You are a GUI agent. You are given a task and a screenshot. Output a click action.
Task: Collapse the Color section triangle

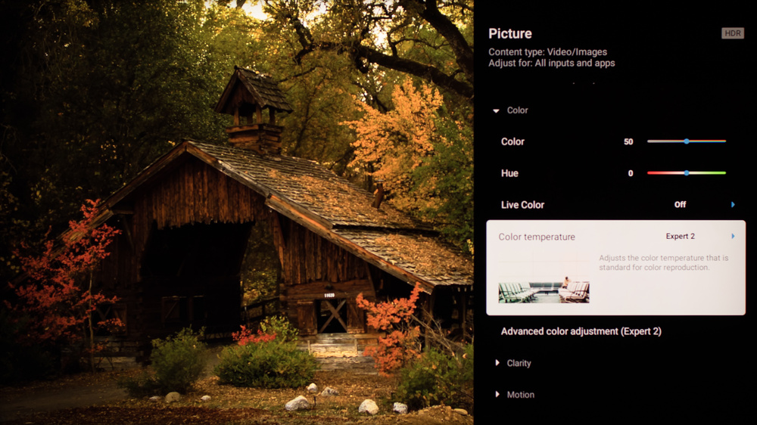pos(496,111)
